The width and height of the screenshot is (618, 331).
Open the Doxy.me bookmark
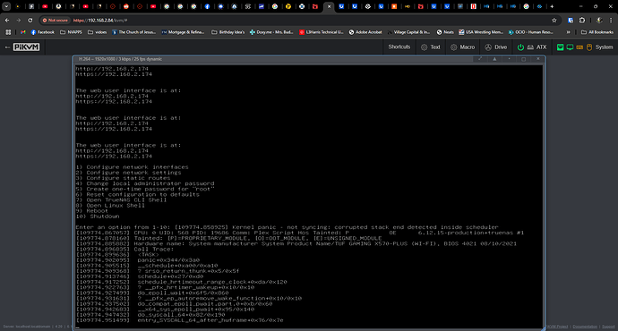pyautogui.click(x=271, y=32)
